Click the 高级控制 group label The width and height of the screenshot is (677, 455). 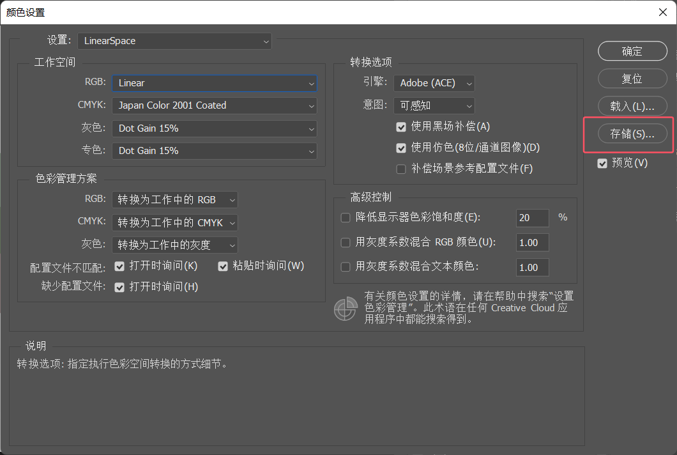click(371, 197)
